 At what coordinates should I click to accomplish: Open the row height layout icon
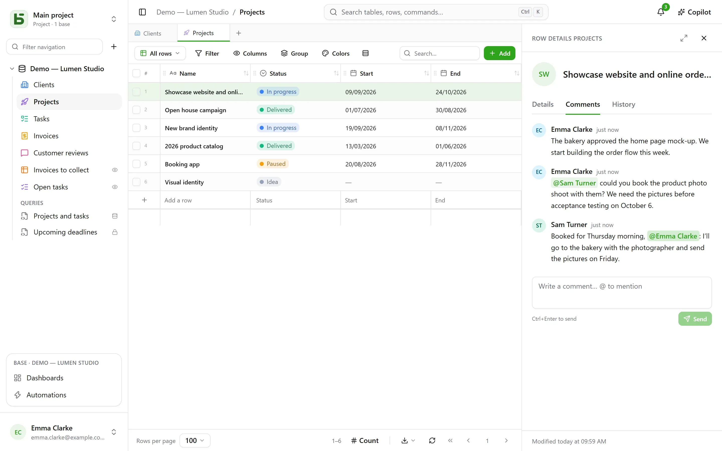[x=366, y=53]
